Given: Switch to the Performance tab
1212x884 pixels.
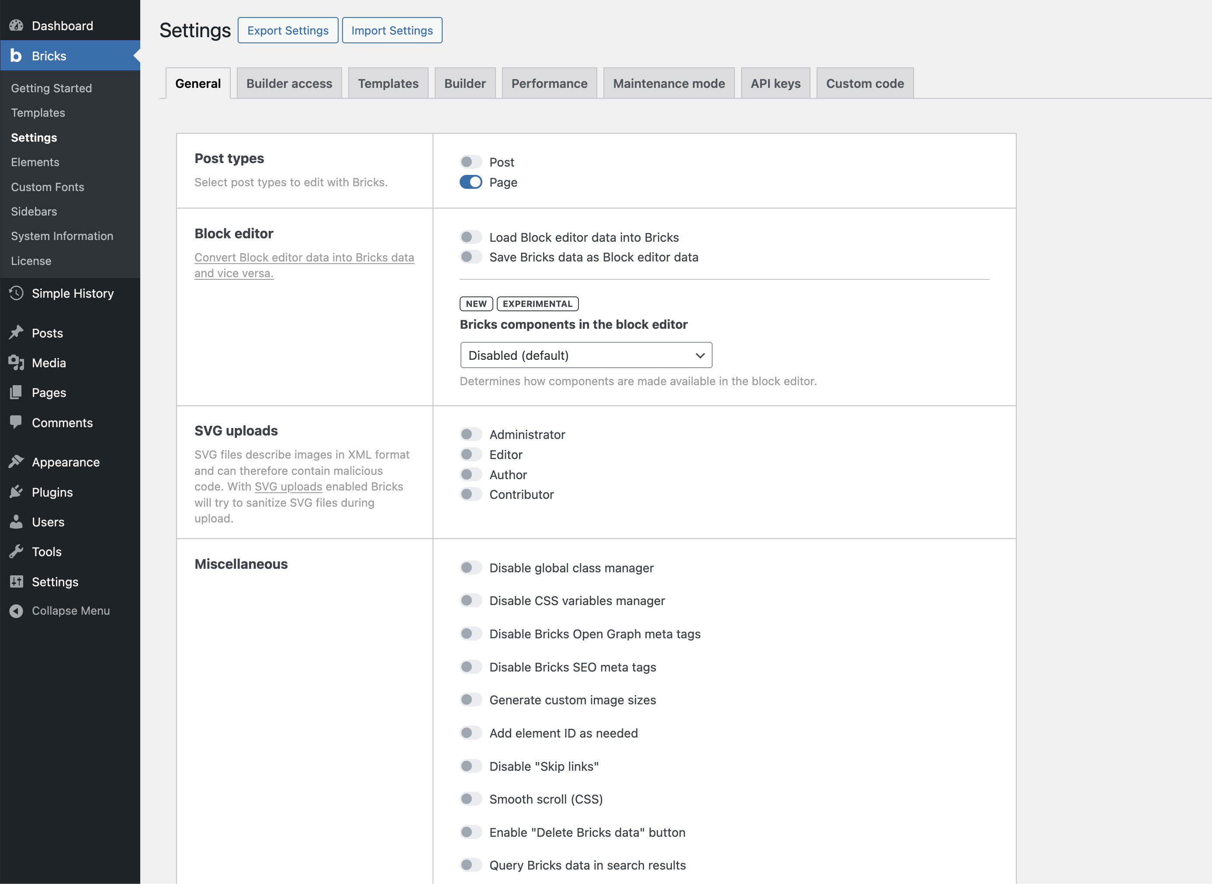Looking at the screenshot, I should [549, 84].
